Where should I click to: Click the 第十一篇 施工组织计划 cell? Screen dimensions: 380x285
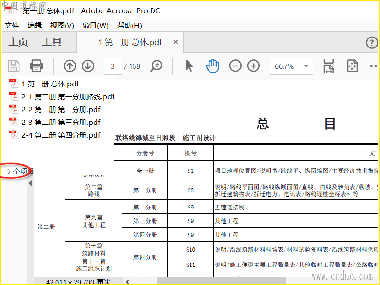pos(94,265)
